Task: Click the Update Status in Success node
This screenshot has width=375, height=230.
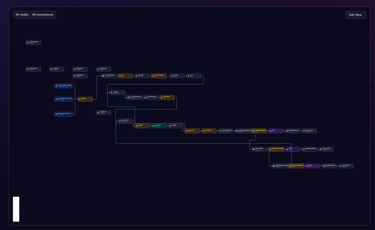Action: (x=279, y=165)
